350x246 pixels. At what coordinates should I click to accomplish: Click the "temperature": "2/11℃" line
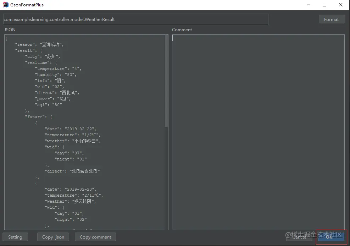(x=74, y=195)
